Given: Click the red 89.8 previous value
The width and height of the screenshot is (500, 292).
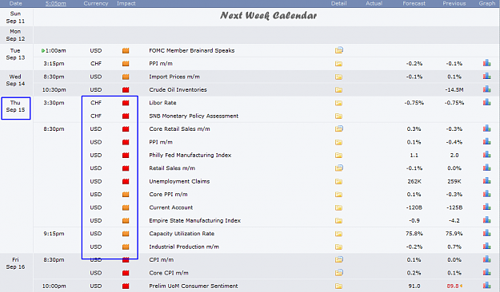Looking at the screenshot, I should pyautogui.click(x=453, y=286).
